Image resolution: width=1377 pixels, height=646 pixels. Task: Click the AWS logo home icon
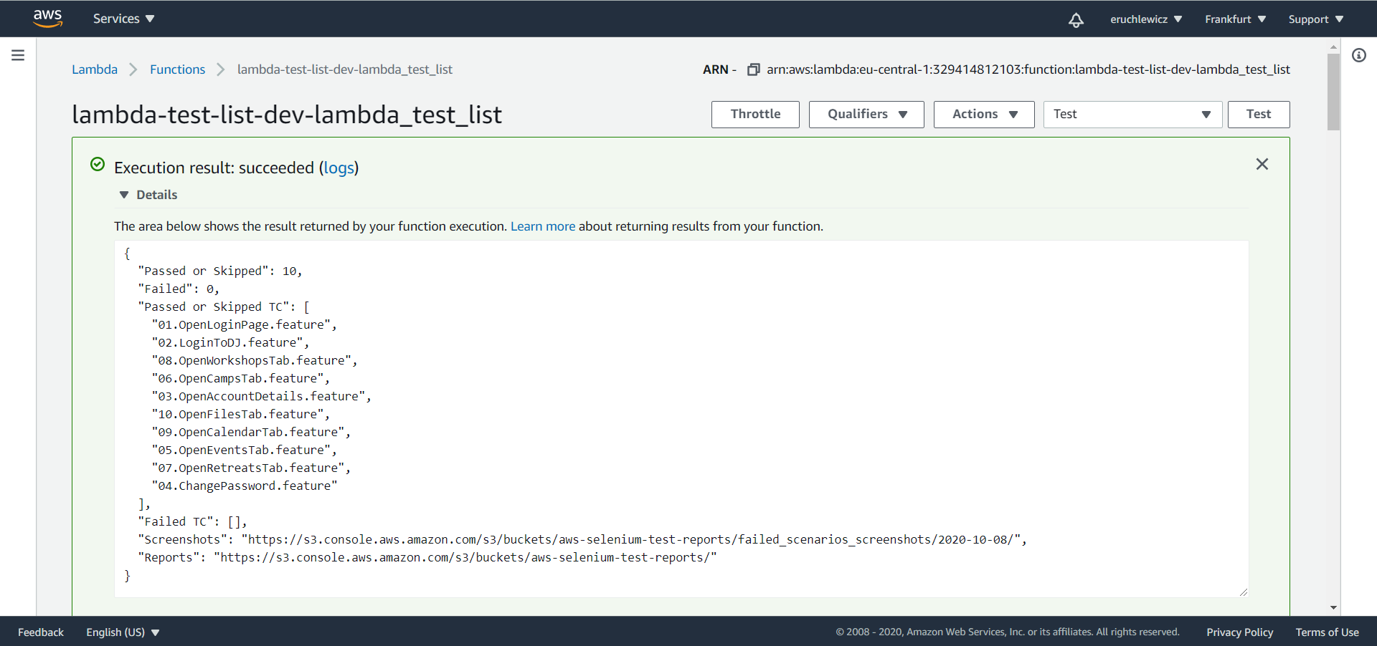pyautogui.click(x=47, y=19)
